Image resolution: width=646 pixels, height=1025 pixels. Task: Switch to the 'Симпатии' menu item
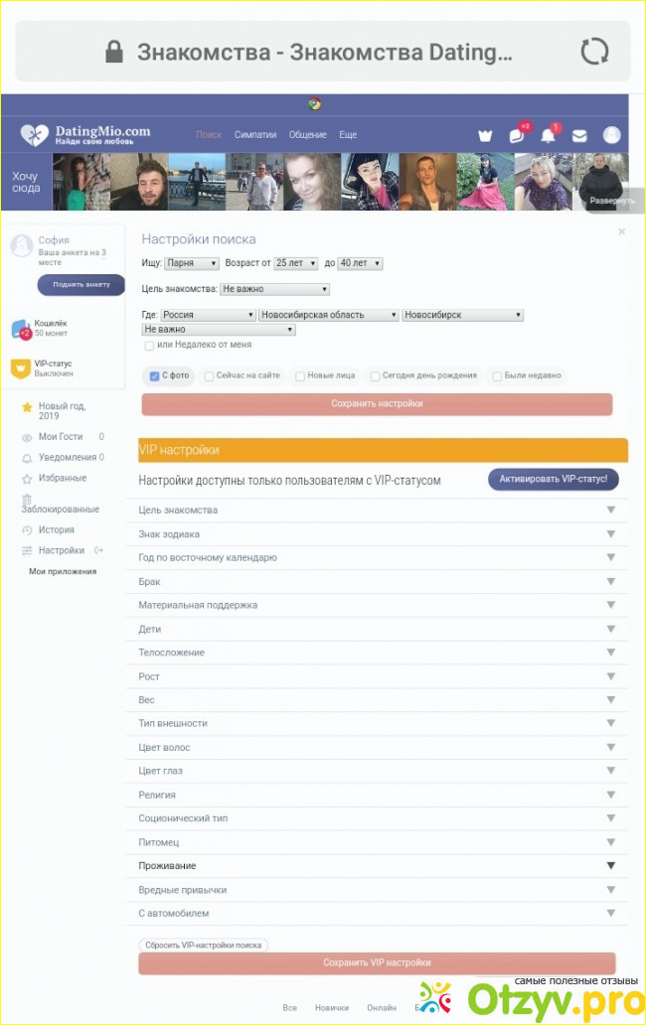255,135
